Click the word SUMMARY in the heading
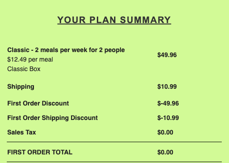The image size is (229, 163). click(x=145, y=20)
